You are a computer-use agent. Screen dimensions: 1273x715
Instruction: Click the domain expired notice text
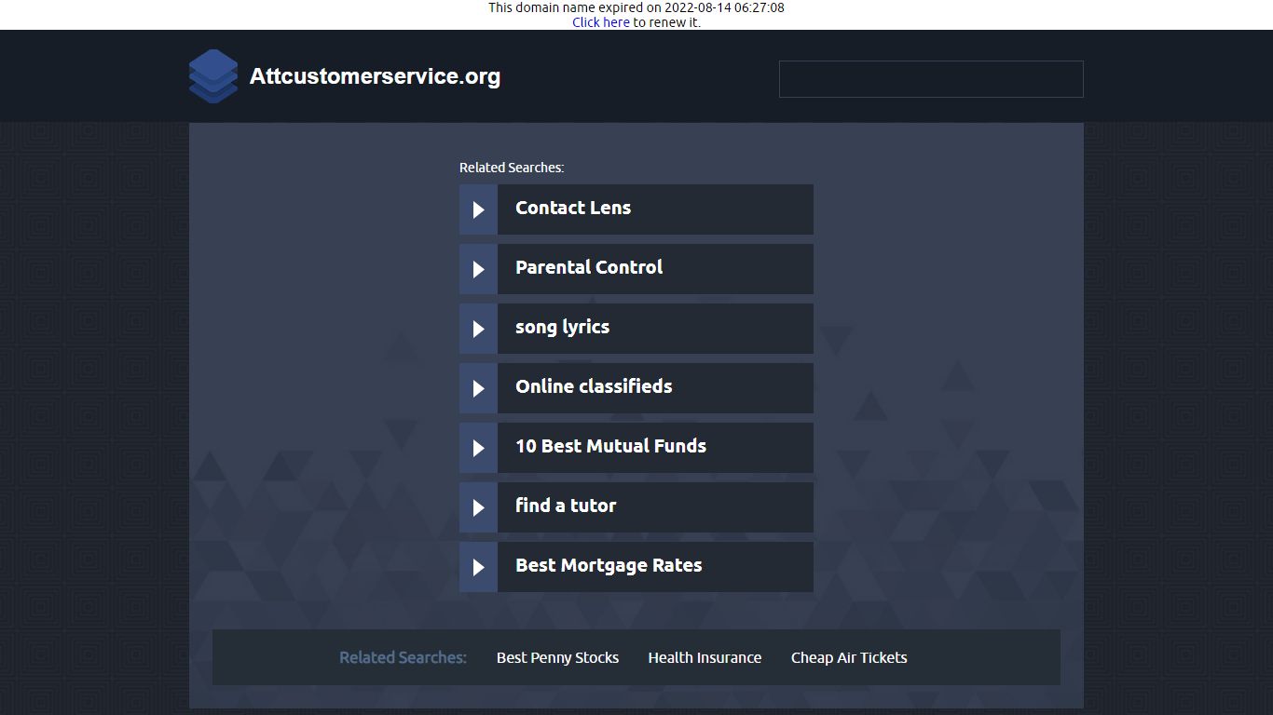click(636, 7)
